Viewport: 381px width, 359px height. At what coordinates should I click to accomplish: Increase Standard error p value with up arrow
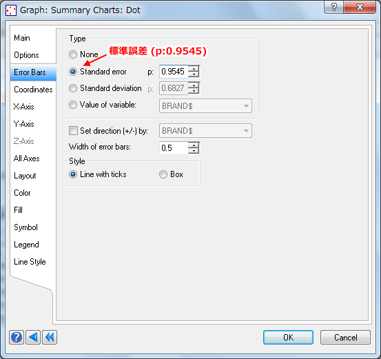pos(194,69)
